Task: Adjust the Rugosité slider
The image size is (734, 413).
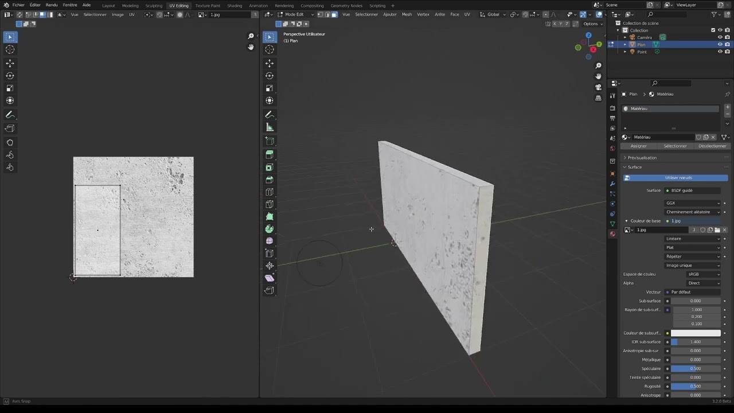Action: point(696,387)
